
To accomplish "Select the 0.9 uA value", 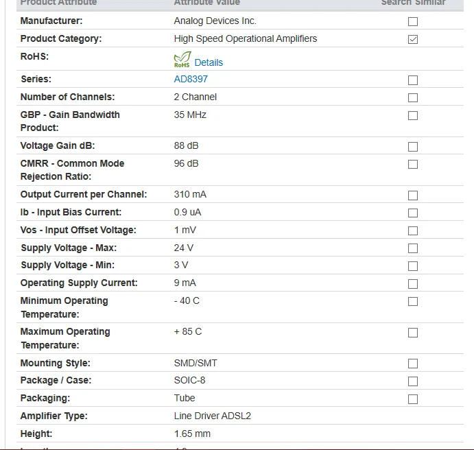I will [x=187, y=212].
